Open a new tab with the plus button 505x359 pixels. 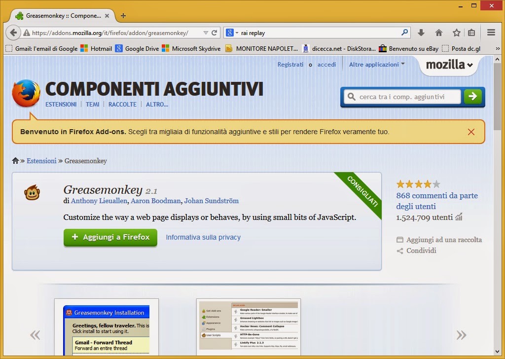[x=123, y=16]
